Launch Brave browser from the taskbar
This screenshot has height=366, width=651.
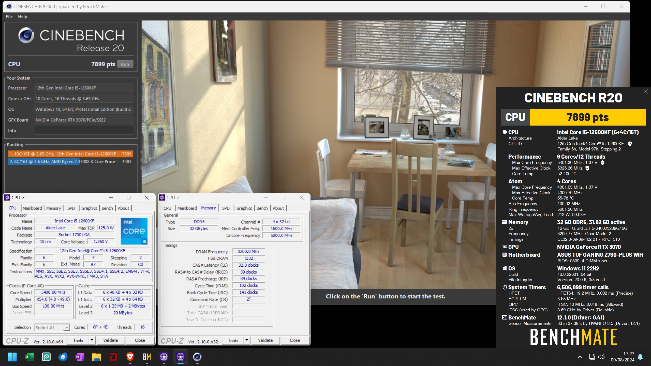click(x=130, y=357)
